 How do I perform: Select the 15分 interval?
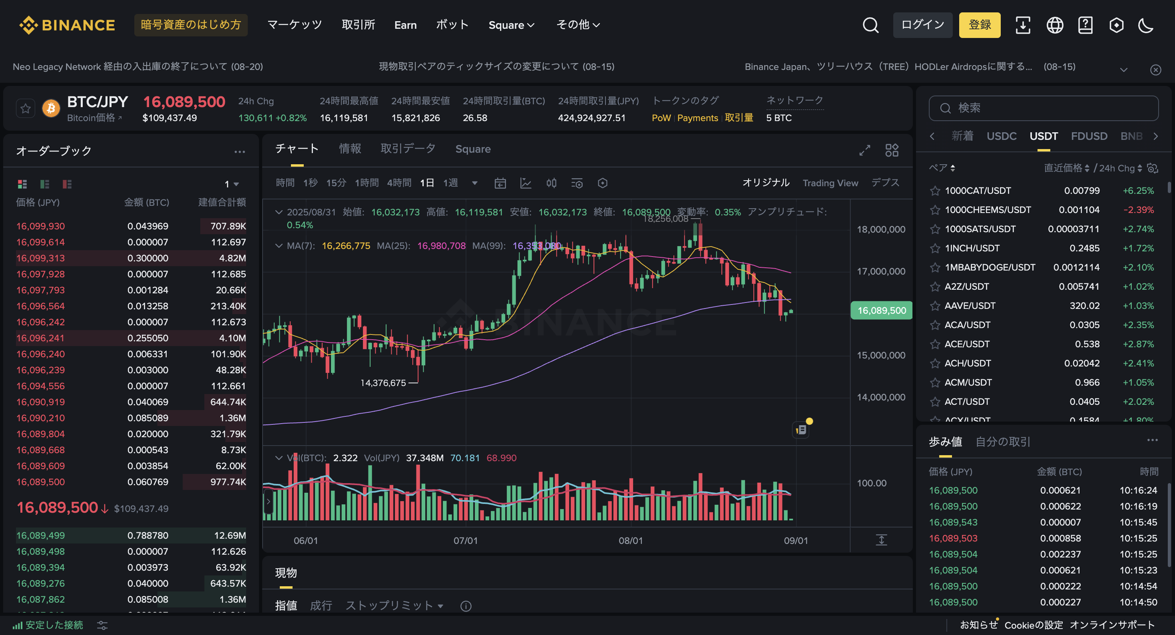[336, 183]
